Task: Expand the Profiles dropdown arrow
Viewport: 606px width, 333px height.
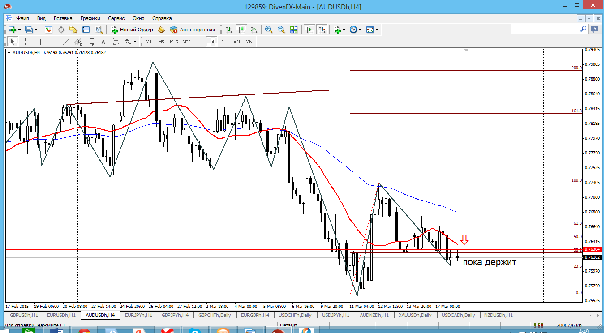Action: [37, 30]
